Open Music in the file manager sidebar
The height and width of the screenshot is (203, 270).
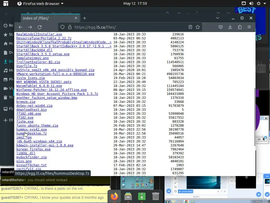[9, 70]
